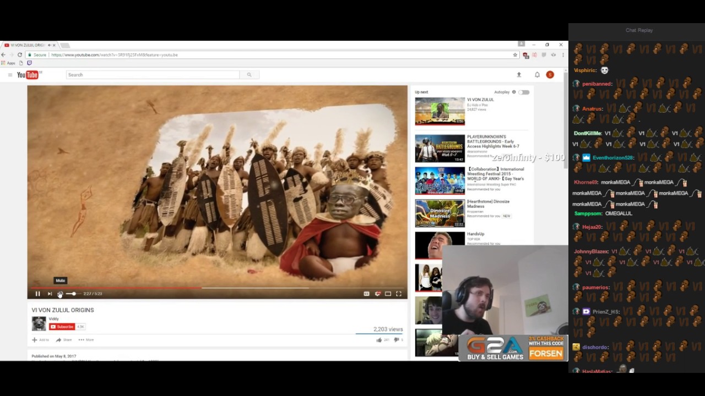Open the account avatar menu
This screenshot has width=705, height=396.
(x=550, y=75)
